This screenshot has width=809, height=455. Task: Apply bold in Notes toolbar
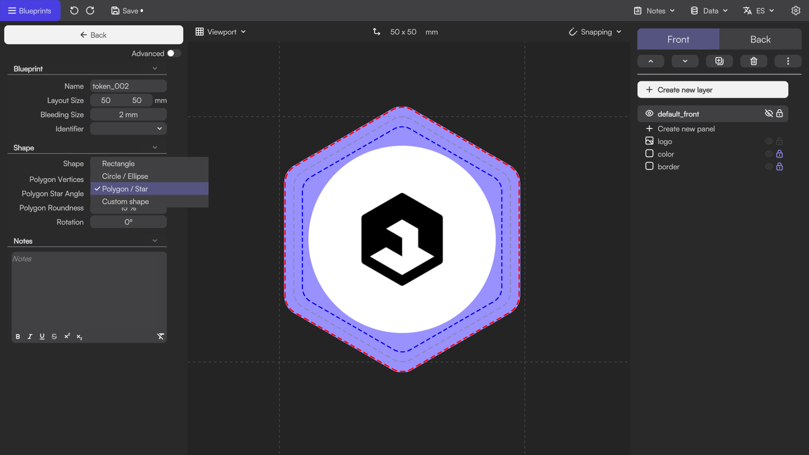18,336
